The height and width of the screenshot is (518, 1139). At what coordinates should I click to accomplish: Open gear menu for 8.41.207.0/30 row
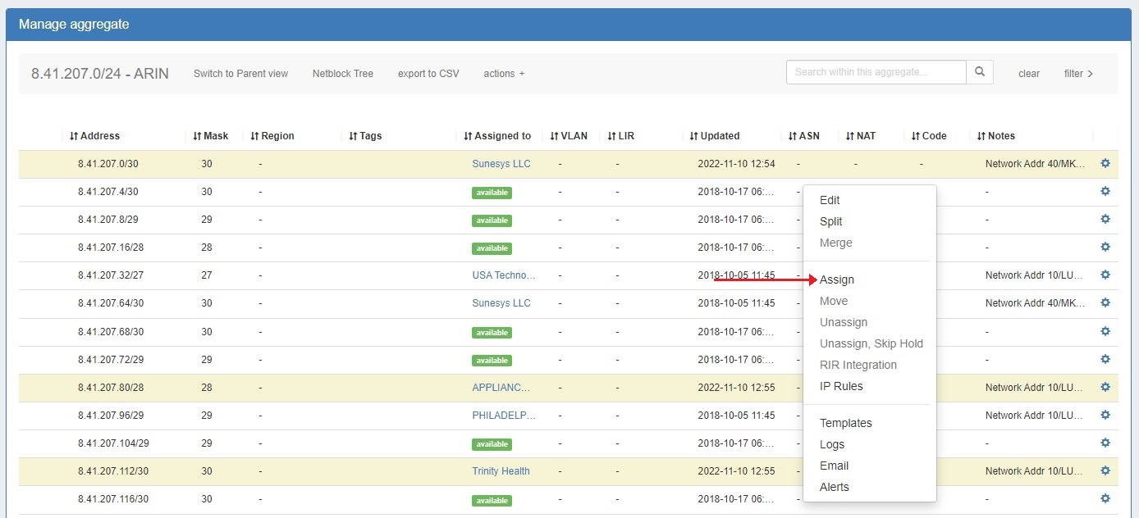[1105, 164]
